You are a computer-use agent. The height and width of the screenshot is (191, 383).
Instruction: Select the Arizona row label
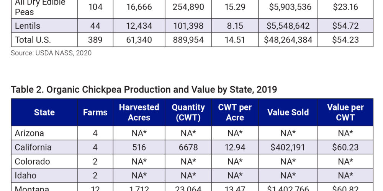click(x=29, y=133)
